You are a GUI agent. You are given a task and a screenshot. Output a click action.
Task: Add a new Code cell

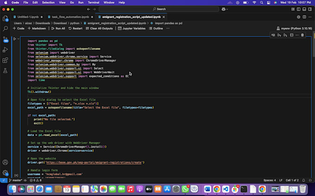[19, 29]
